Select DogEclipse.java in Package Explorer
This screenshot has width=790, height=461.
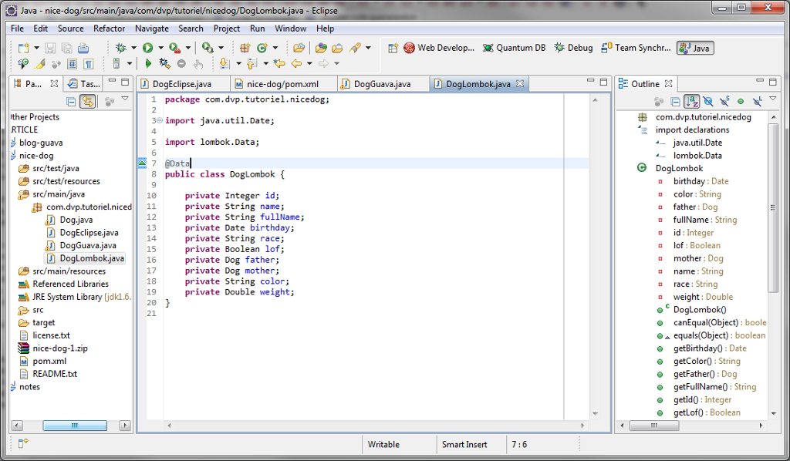(x=89, y=233)
